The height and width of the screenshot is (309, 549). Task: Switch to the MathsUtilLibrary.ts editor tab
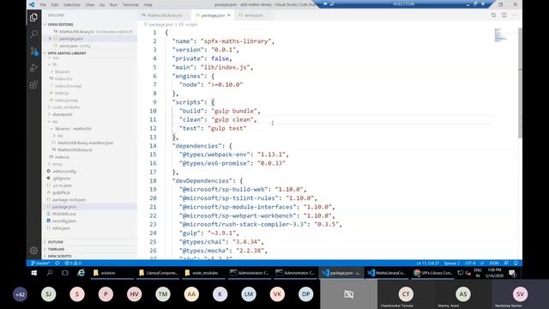pos(164,15)
